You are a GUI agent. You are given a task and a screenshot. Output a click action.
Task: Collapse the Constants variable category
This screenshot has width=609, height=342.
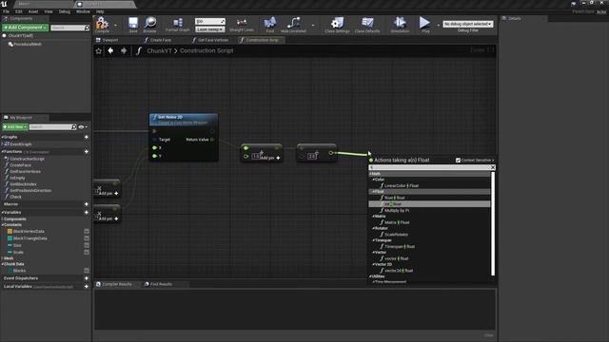click(x=2, y=225)
